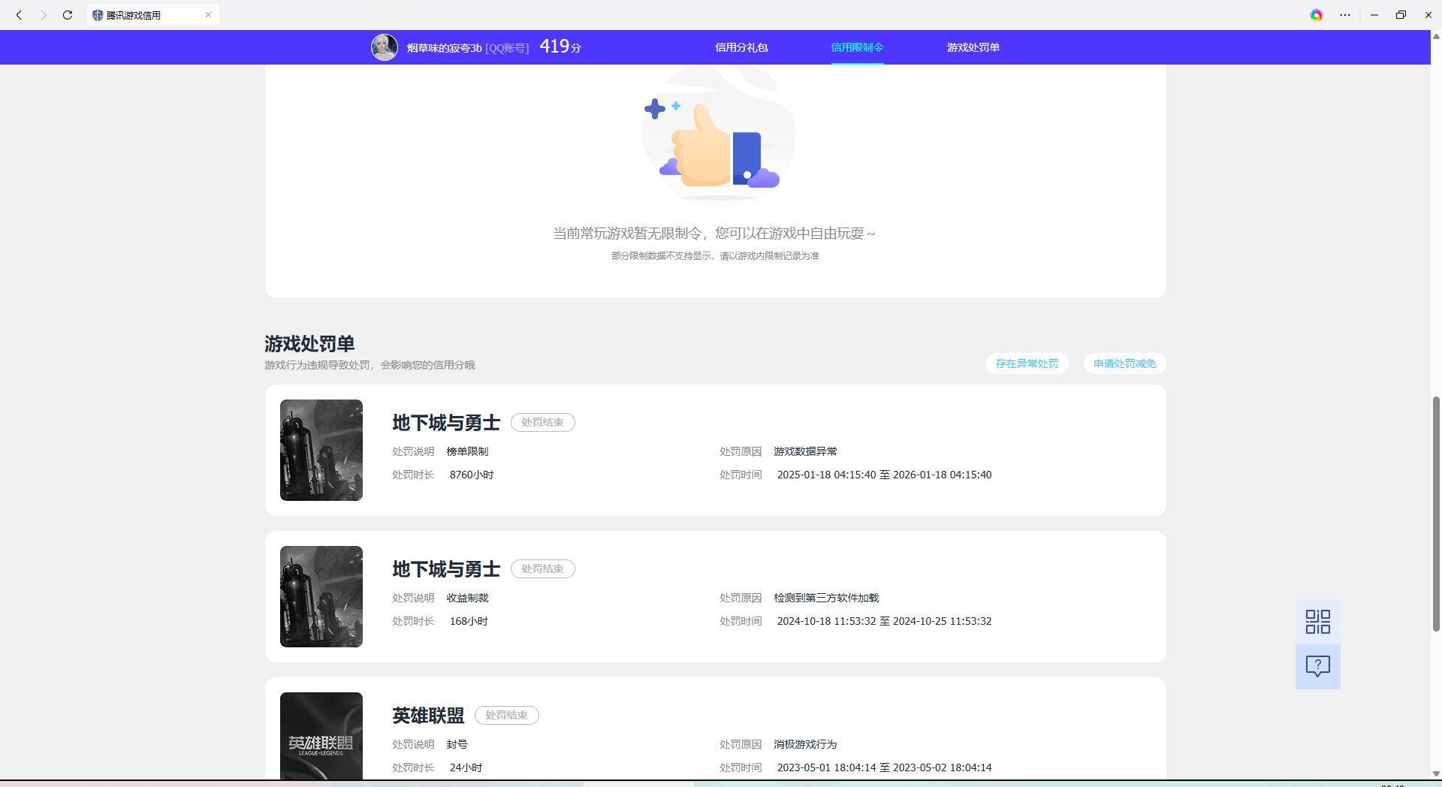Reload the page with refresh icon
This screenshot has width=1442, height=787.
(68, 15)
